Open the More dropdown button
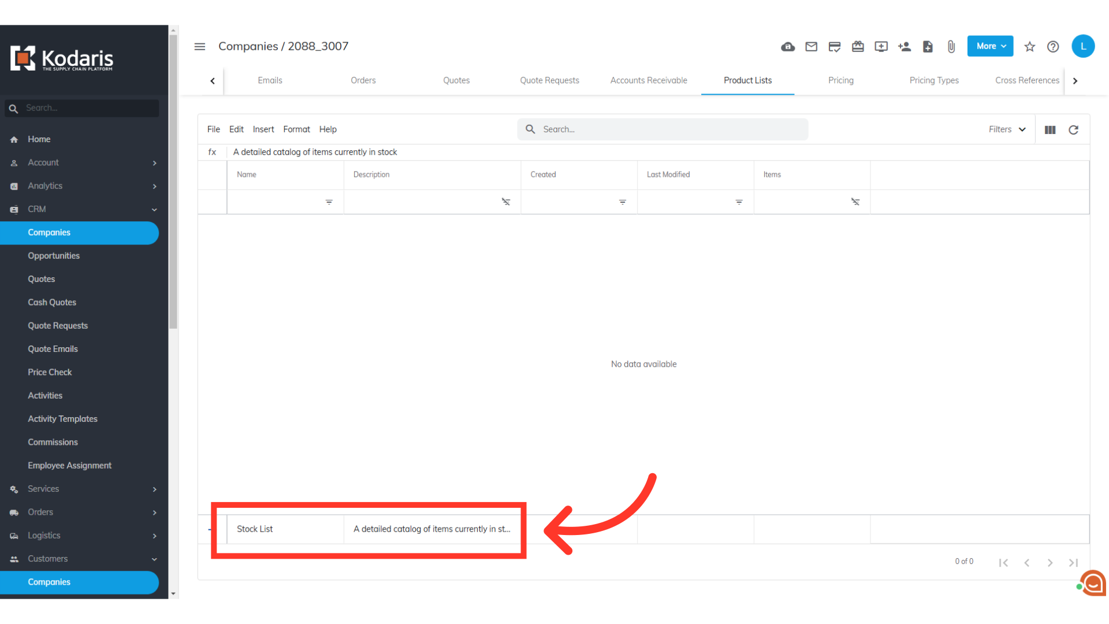This screenshot has height=624, width=1109. (x=990, y=46)
